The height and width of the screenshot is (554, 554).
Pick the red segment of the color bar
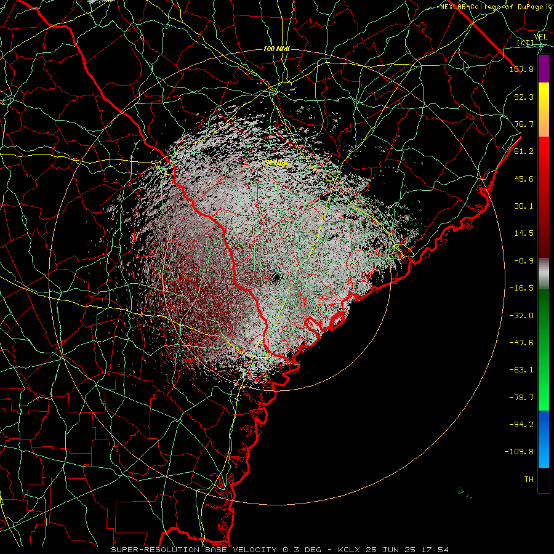tap(544, 197)
